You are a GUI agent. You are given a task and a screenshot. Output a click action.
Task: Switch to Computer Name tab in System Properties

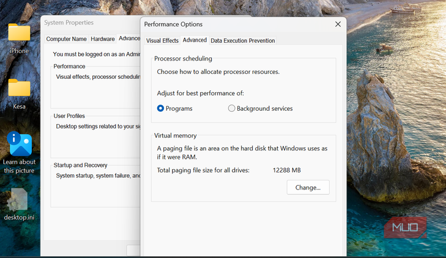tap(66, 39)
